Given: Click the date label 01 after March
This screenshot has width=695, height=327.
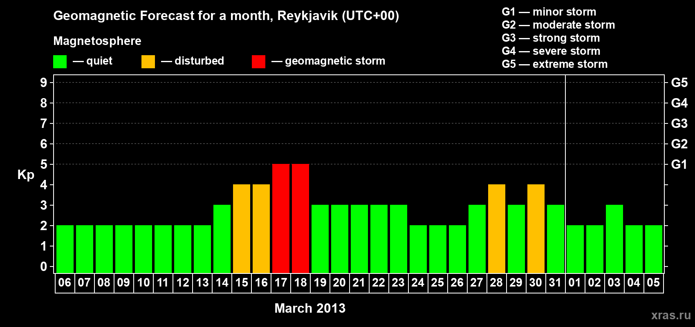Looking at the screenshot, I should click(575, 282).
